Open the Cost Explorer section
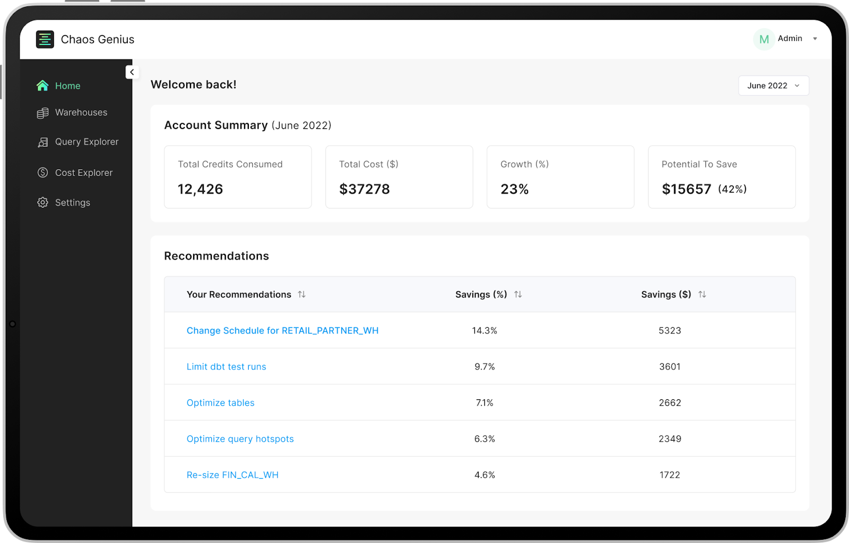849x543 pixels. point(83,172)
